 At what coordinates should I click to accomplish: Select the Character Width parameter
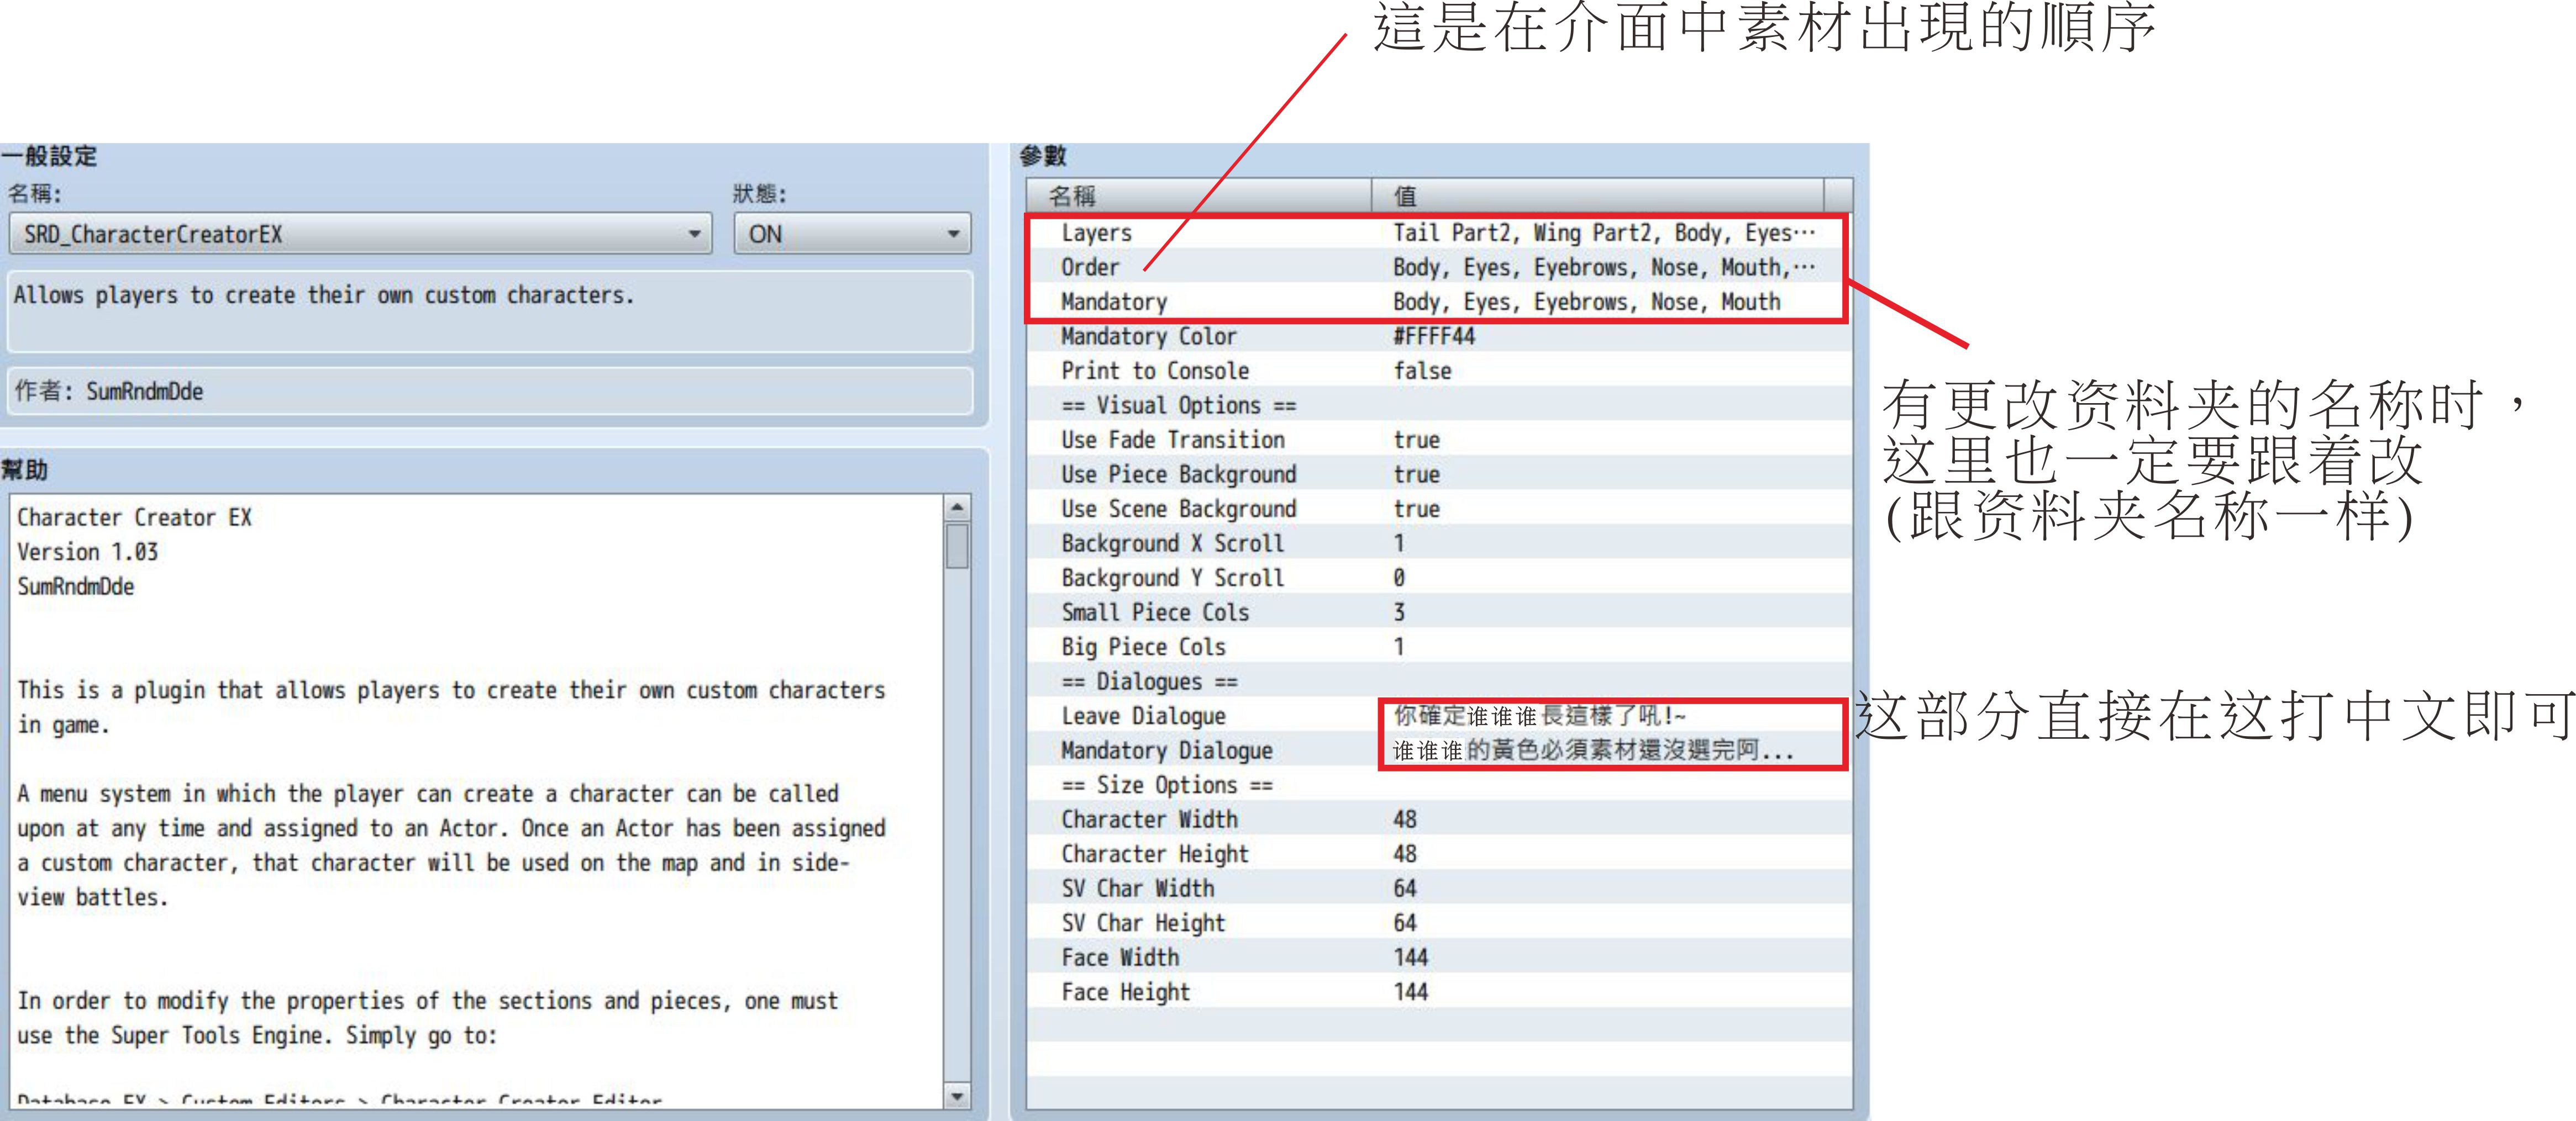pyautogui.click(x=1439, y=819)
